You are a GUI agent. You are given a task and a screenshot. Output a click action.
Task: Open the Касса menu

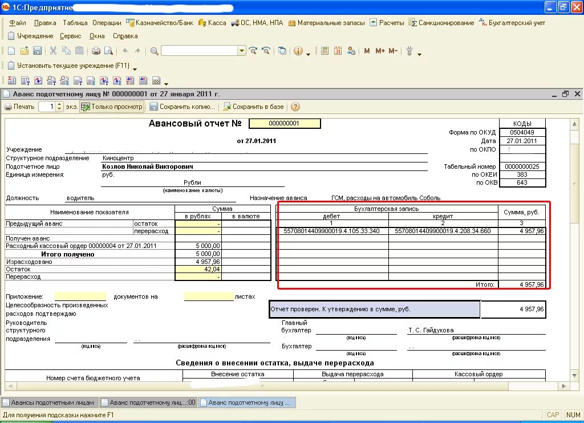pyautogui.click(x=212, y=23)
